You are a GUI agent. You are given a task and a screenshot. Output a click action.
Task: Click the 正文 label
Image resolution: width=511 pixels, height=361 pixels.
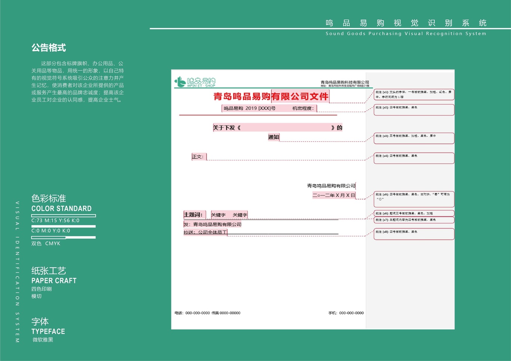pos(198,157)
